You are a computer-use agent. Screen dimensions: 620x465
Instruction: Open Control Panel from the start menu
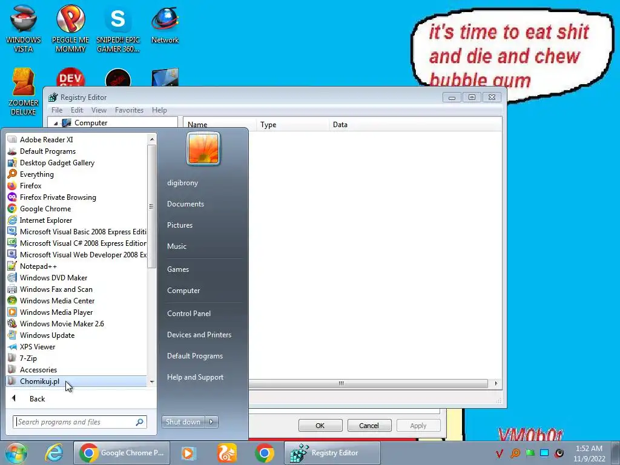click(x=189, y=314)
